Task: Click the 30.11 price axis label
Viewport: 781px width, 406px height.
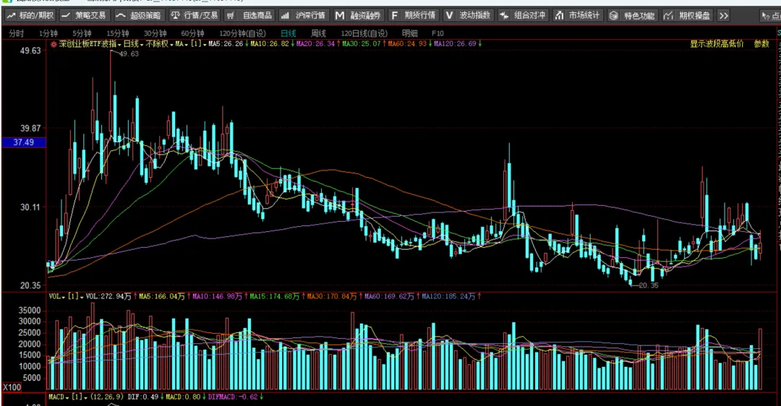Action: [30, 207]
